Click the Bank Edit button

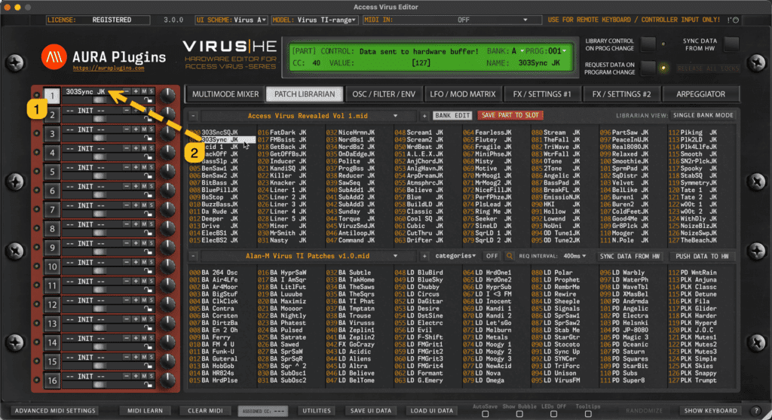point(452,116)
